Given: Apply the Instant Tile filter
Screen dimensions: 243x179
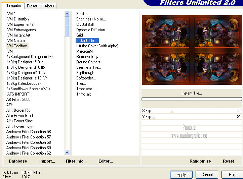Looking at the screenshot, I should coord(181,175).
